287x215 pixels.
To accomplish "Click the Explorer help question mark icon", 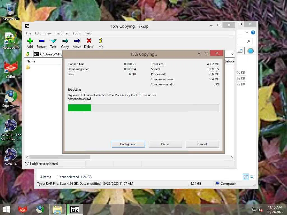I will (x=253, y=32).
